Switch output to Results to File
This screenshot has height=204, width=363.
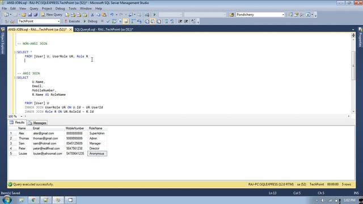(159, 22)
